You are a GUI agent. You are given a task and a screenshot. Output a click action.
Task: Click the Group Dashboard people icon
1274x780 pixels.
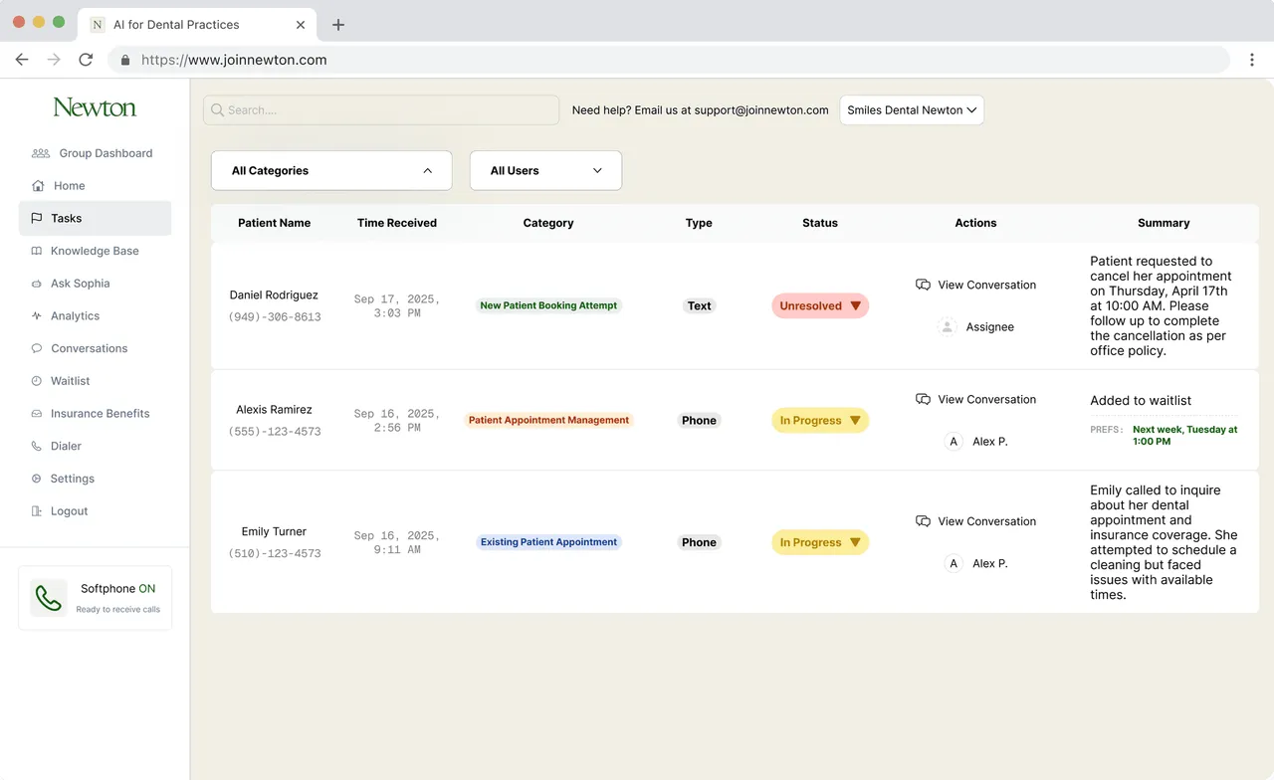pyautogui.click(x=41, y=153)
